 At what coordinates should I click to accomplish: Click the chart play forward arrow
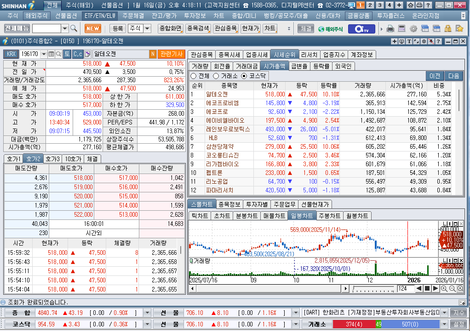pos(436,288)
